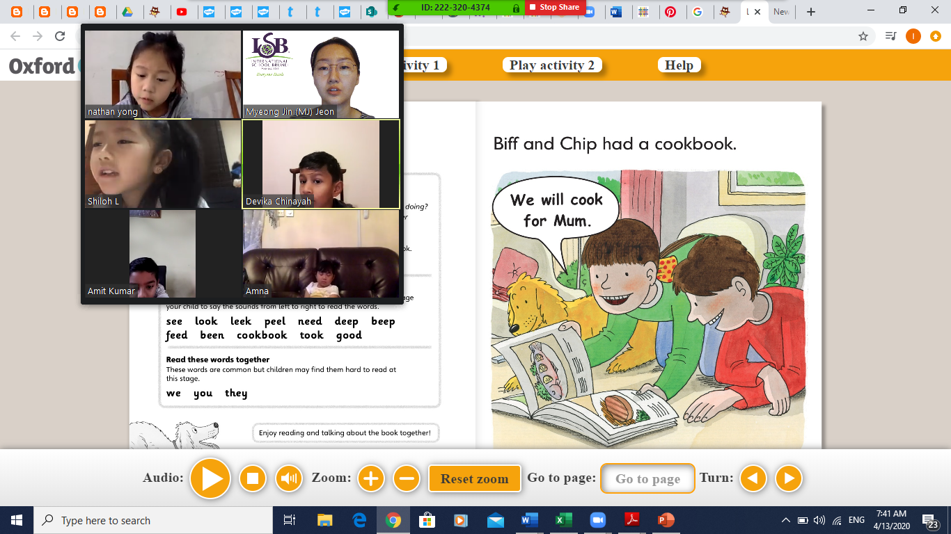Switch to the Word document tab

pos(616,12)
